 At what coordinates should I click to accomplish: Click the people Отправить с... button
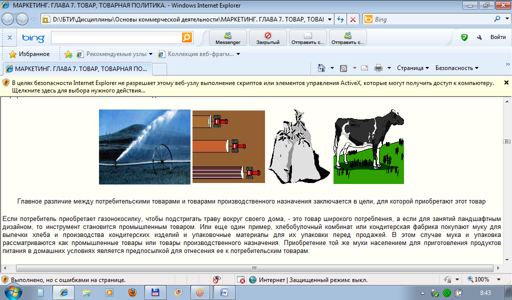(348, 37)
